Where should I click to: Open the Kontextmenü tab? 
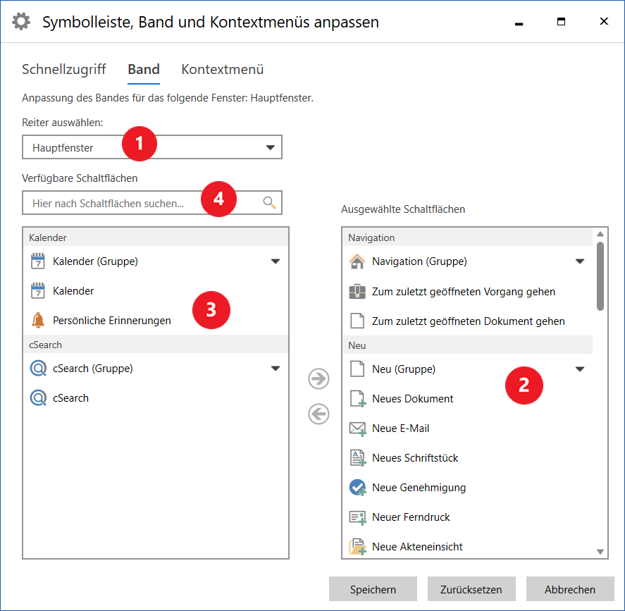(222, 69)
